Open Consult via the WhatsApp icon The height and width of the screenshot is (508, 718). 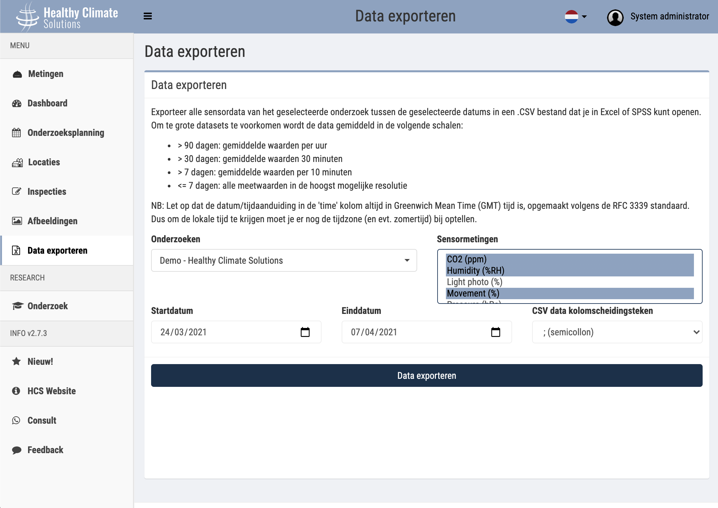17,420
